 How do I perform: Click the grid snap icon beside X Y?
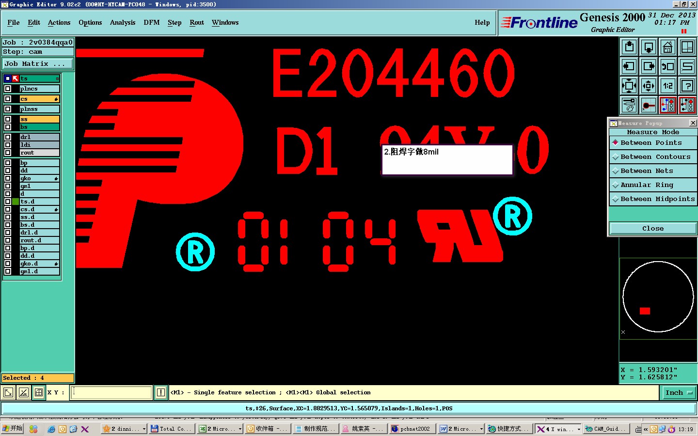(39, 392)
